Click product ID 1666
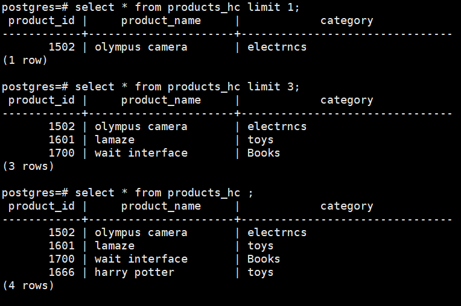The height and width of the screenshot is (306, 461). tap(62, 272)
